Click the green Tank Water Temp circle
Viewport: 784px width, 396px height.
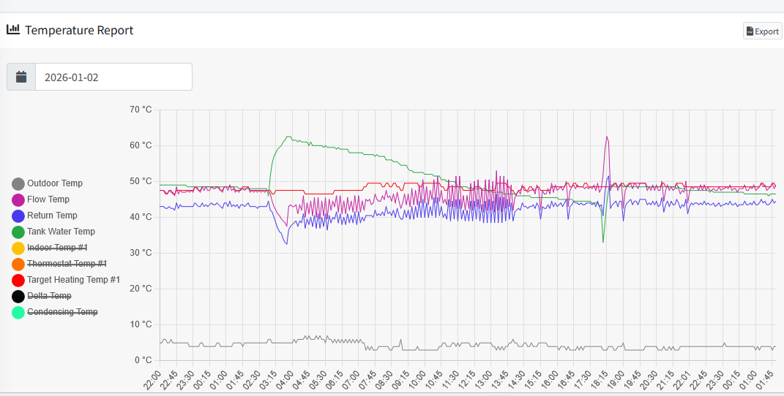pos(18,232)
